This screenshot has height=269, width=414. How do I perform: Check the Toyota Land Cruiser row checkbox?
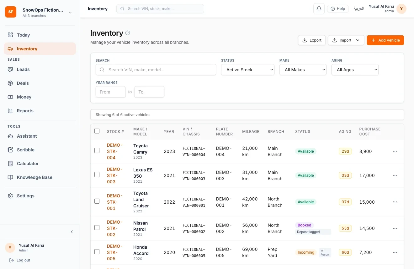coord(97,201)
